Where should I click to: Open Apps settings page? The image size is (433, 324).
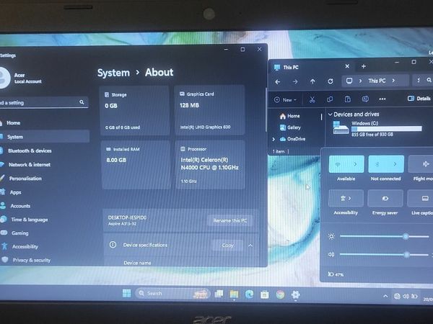click(x=15, y=192)
